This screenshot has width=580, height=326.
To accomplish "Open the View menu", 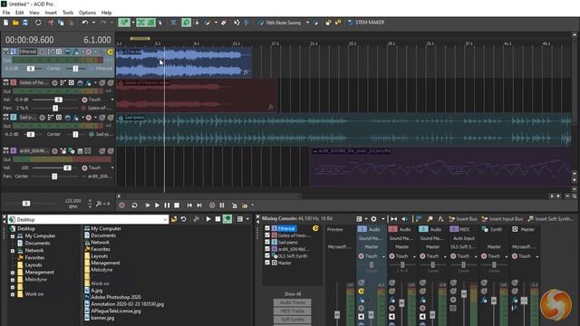I will tap(34, 13).
